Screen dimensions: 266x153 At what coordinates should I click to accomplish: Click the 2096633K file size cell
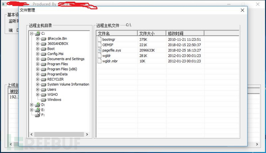point(147,50)
